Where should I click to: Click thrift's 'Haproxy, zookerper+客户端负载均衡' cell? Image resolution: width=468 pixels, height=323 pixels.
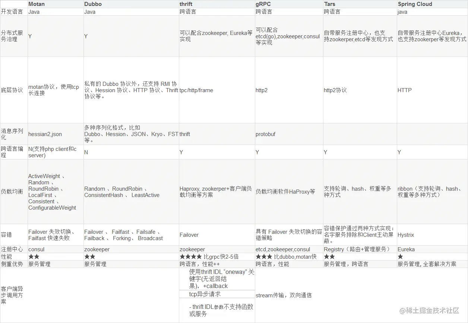click(x=216, y=192)
